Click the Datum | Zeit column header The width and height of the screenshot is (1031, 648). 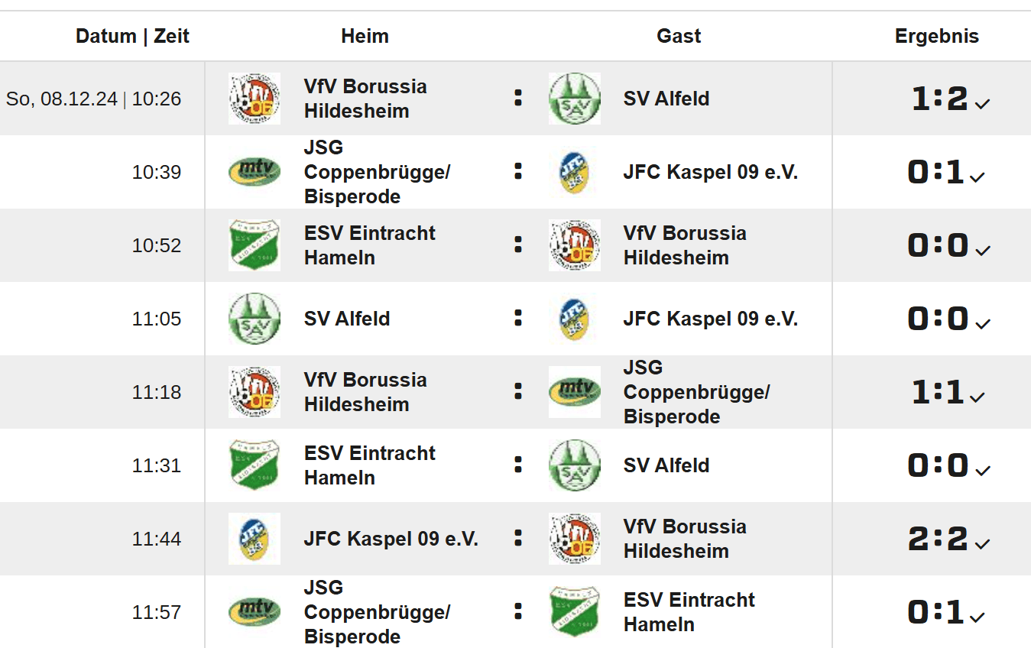click(132, 36)
